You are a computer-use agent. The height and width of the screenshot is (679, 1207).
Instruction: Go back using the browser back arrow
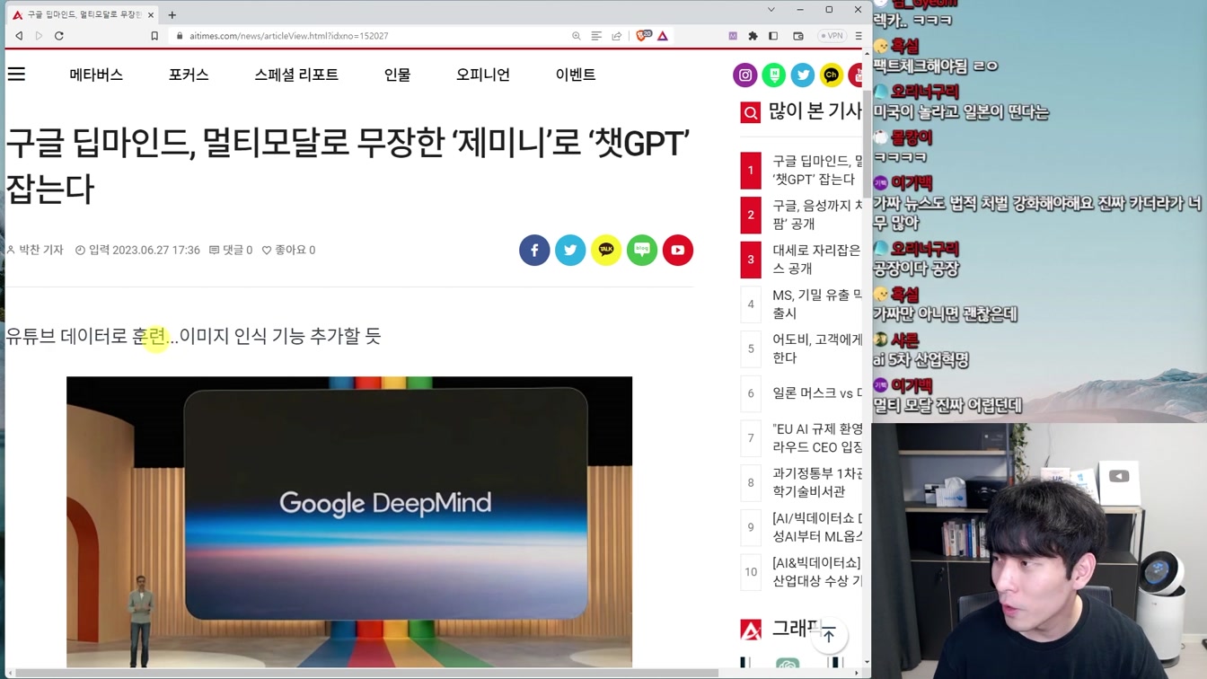[19, 36]
